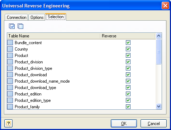Toggle Reverse checkbox for Product_download_type

click(128, 88)
